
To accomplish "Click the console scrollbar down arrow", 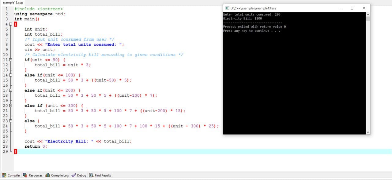I will click(368, 132).
